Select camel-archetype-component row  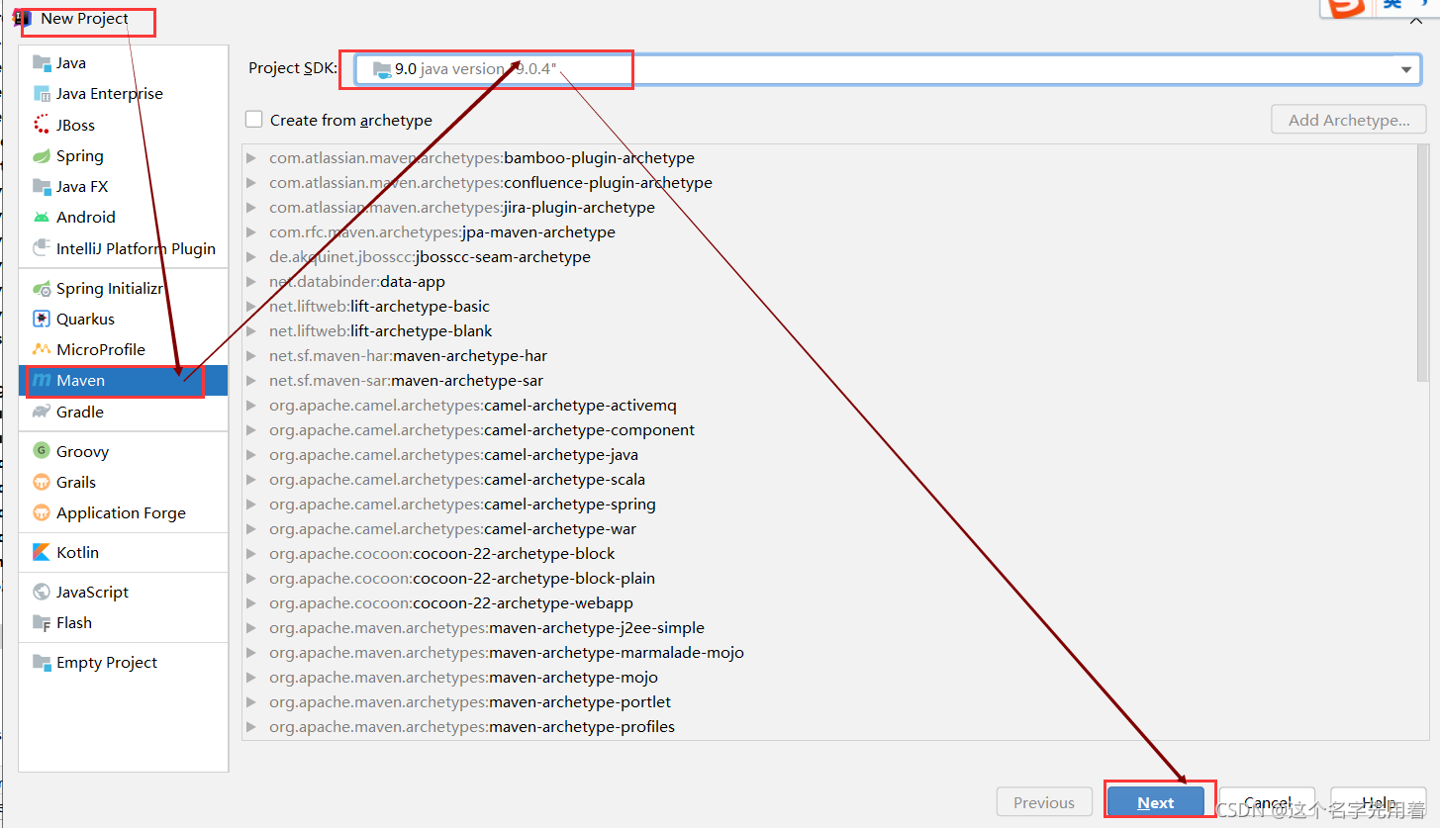(829, 430)
